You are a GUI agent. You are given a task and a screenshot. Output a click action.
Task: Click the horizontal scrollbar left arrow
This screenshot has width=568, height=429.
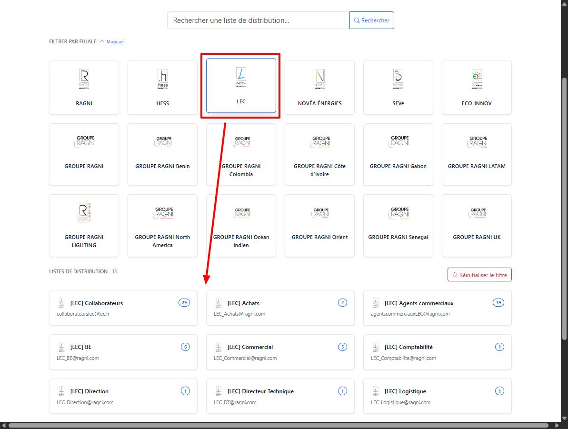pyautogui.click(x=3, y=425)
